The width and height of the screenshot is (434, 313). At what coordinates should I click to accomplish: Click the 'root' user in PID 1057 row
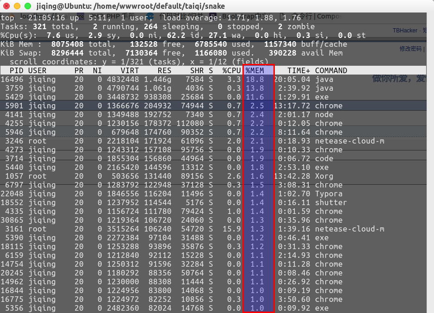coord(37,176)
